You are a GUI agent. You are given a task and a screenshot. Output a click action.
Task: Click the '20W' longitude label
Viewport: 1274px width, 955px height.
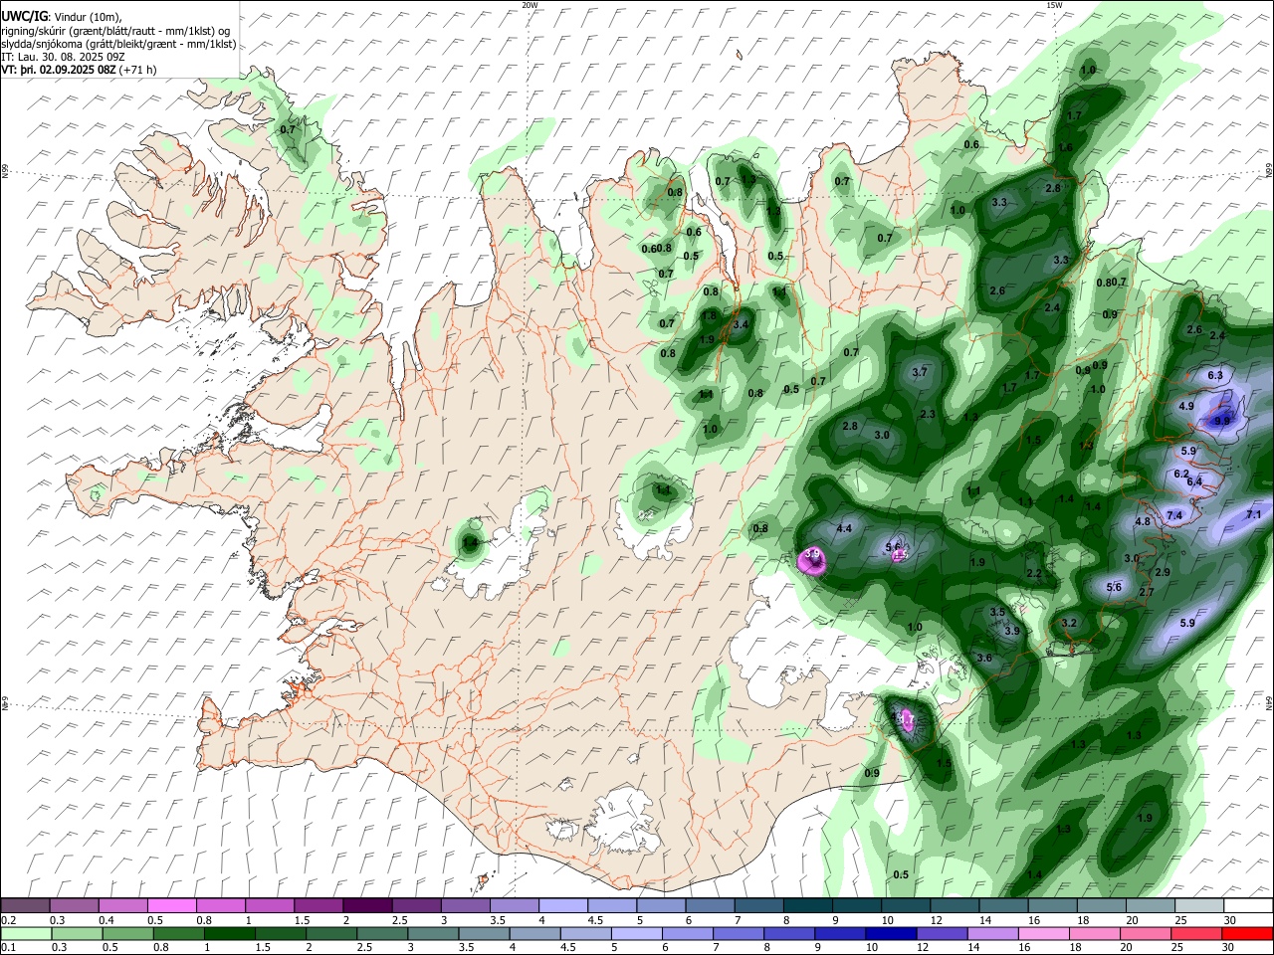(530, 5)
